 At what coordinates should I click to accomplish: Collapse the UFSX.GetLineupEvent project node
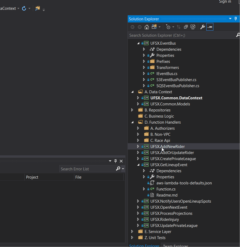(138, 165)
